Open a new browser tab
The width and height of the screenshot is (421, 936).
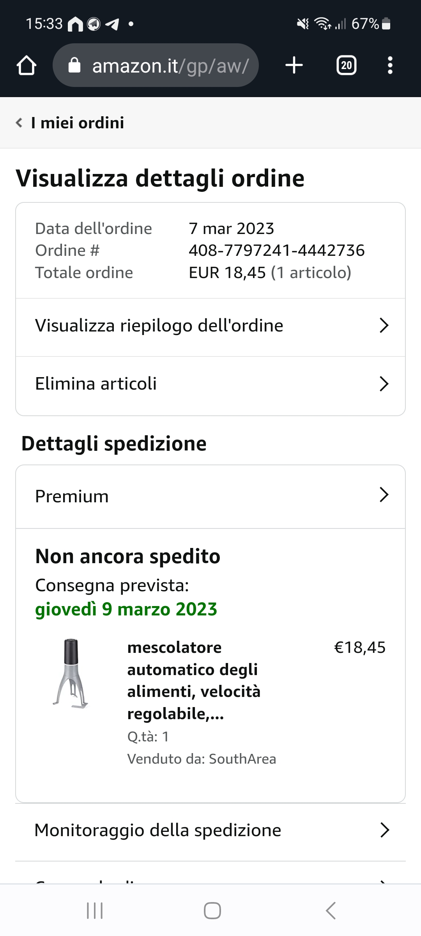294,65
